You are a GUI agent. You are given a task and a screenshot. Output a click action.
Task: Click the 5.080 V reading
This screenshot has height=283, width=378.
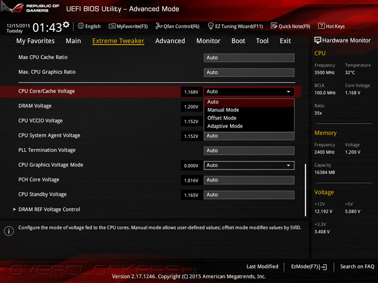click(353, 212)
